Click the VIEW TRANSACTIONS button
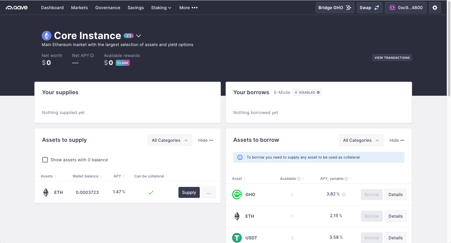451x243 pixels. [392, 58]
